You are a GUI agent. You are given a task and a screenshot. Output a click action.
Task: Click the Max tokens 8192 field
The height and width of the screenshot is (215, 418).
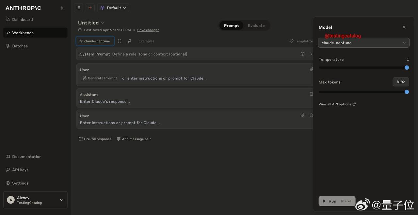(401, 82)
